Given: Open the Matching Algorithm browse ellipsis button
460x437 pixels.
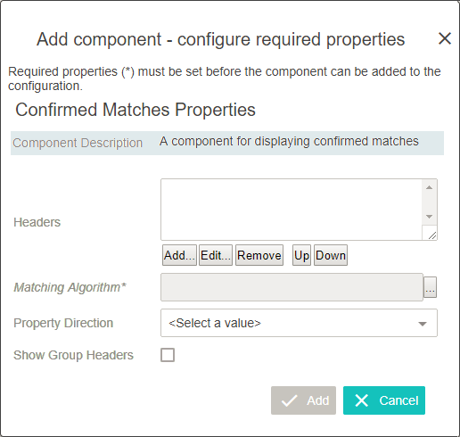Looking at the screenshot, I should click(x=430, y=287).
